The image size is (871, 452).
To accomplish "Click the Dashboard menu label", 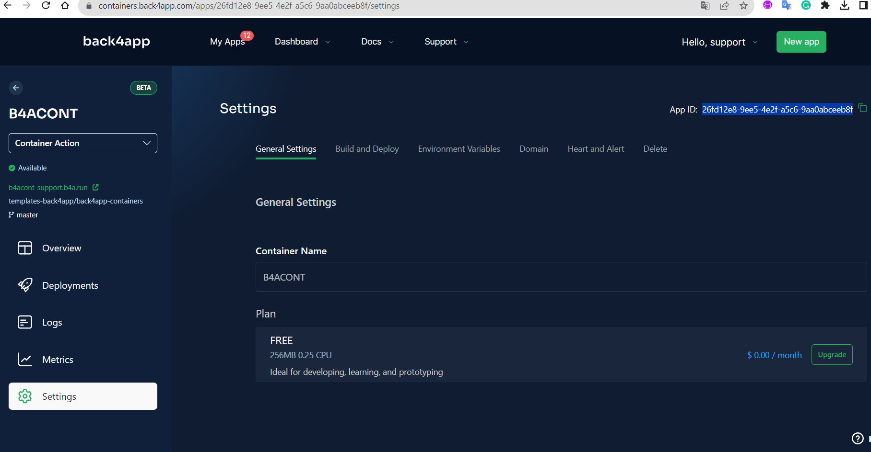I will pos(296,42).
